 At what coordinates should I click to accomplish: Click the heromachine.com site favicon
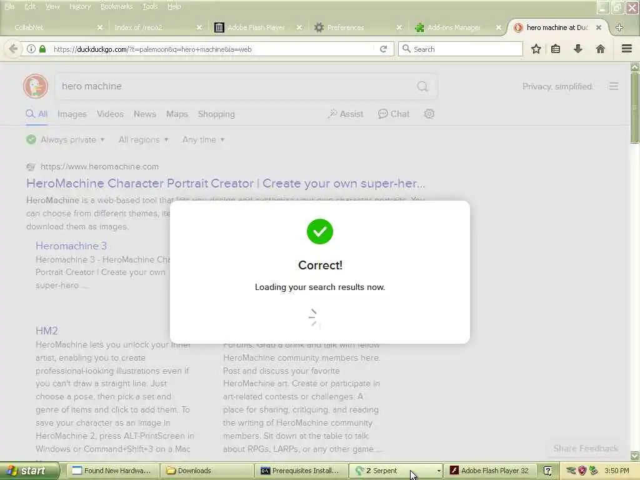tap(31, 166)
